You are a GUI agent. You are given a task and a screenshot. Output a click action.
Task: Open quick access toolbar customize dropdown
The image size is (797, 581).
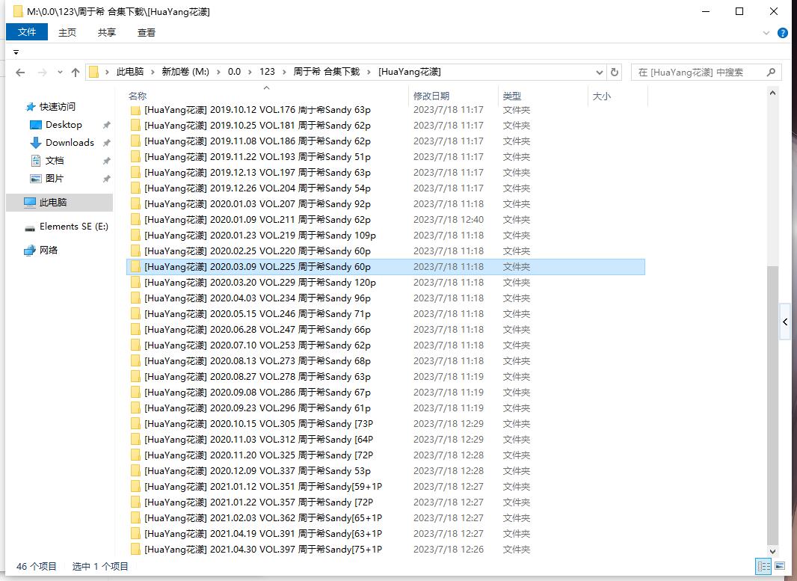pos(16,52)
